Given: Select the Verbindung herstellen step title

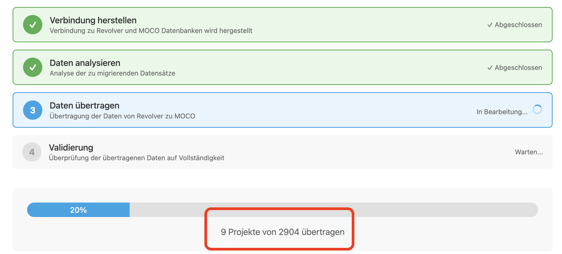Looking at the screenshot, I should coord(93,20).
